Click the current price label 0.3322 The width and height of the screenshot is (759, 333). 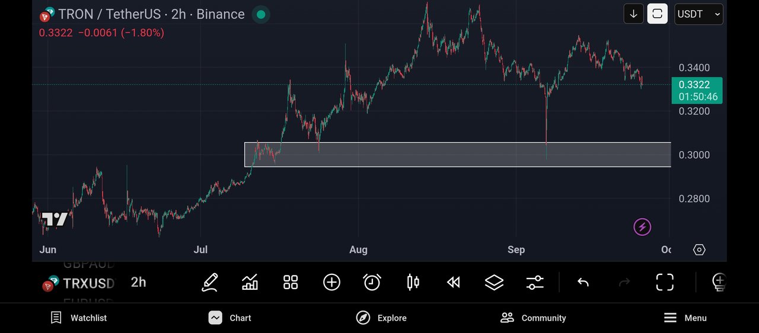tap(697, 91)
